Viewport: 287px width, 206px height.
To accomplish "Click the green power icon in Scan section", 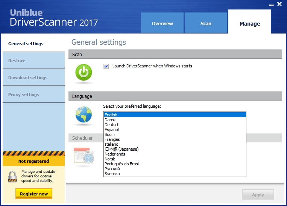I will tap(84, 72).
